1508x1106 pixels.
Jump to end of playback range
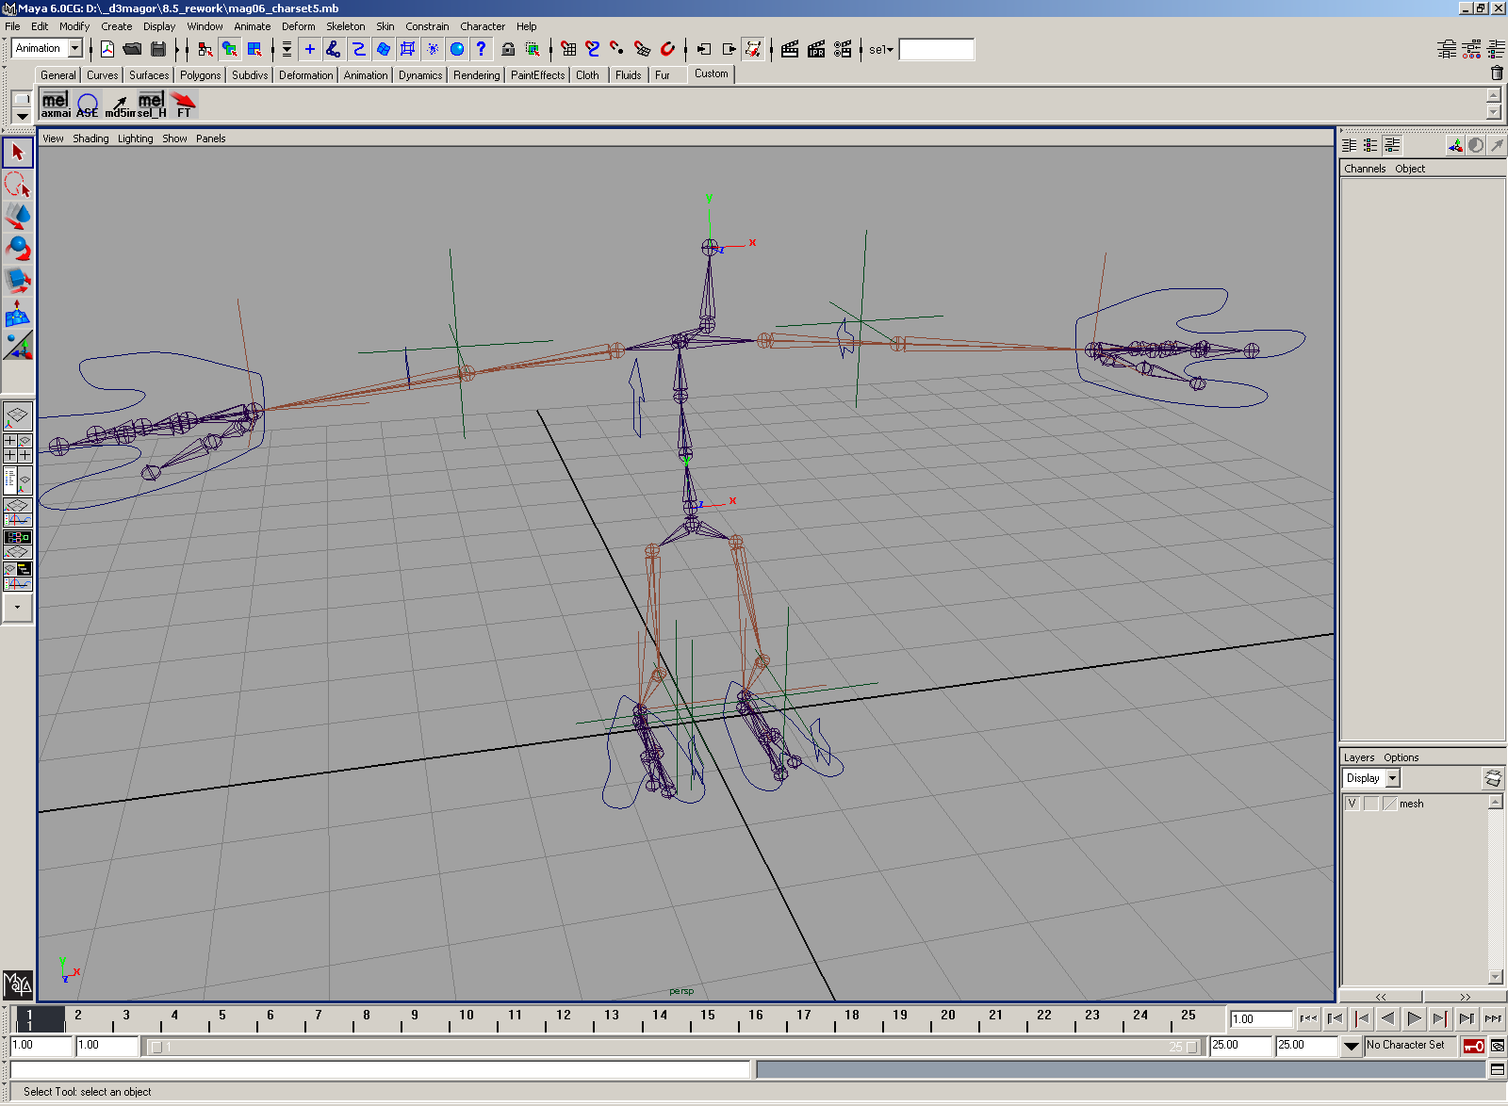tap(1493, 1018)
